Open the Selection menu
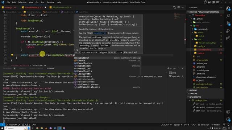Image resolution: width=232 pixels, height=130 pixels. point(22,3)
